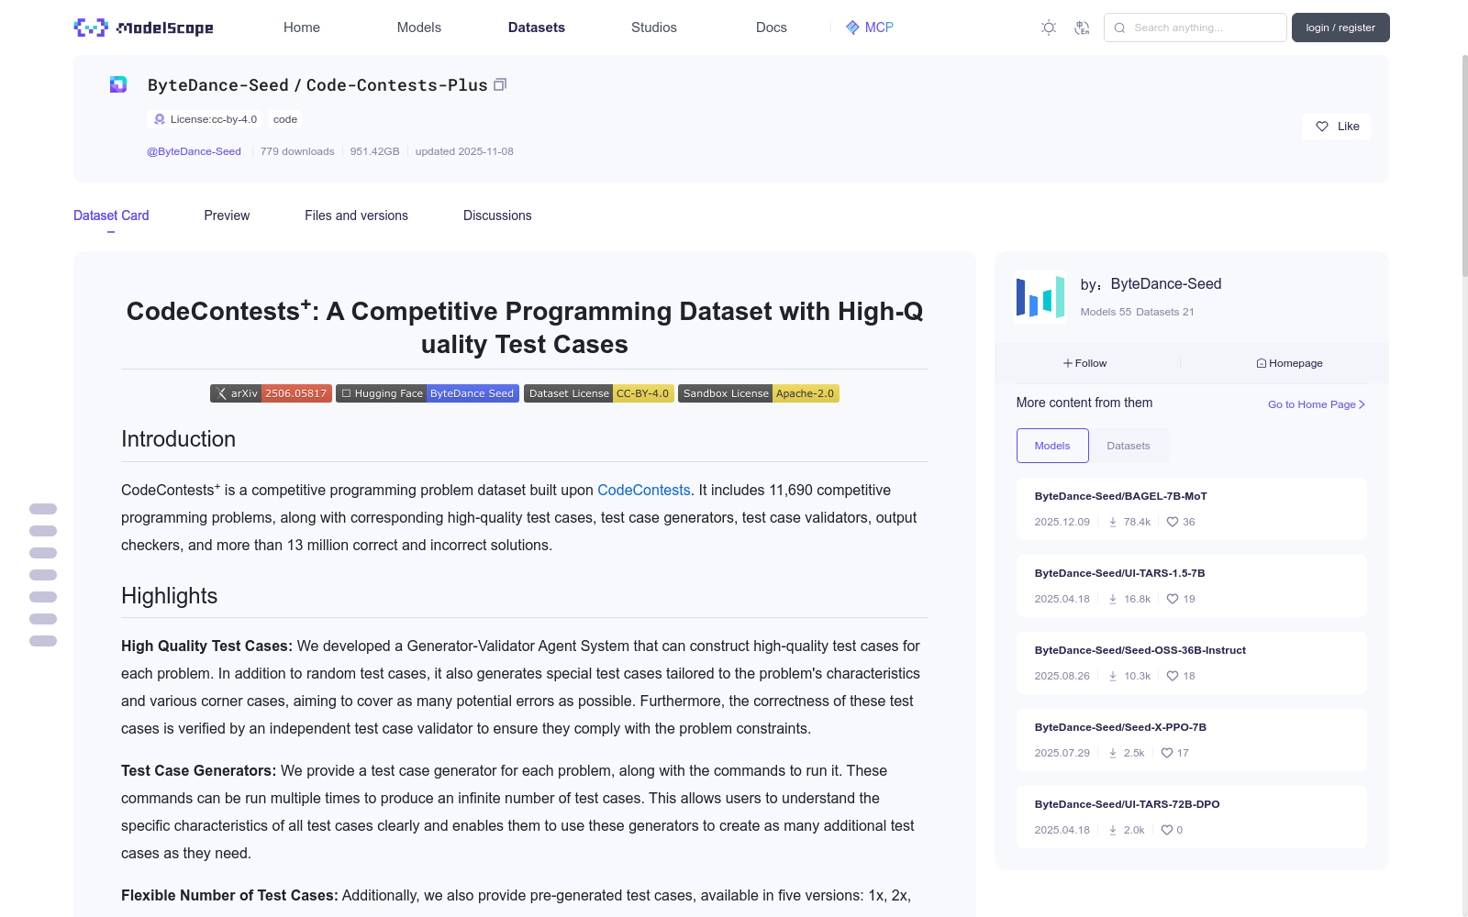
Task: Open the CodeContests hyperlink in the introduction
Action: [x=643, y=490]
